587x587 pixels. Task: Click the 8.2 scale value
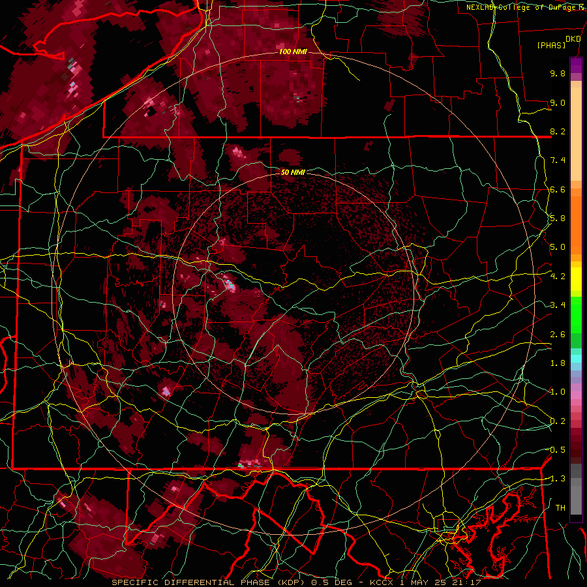pyautogui.click(x=558, y=131)
